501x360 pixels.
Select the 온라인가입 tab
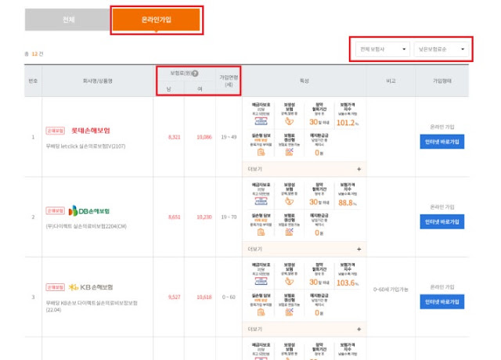[157, 20]
